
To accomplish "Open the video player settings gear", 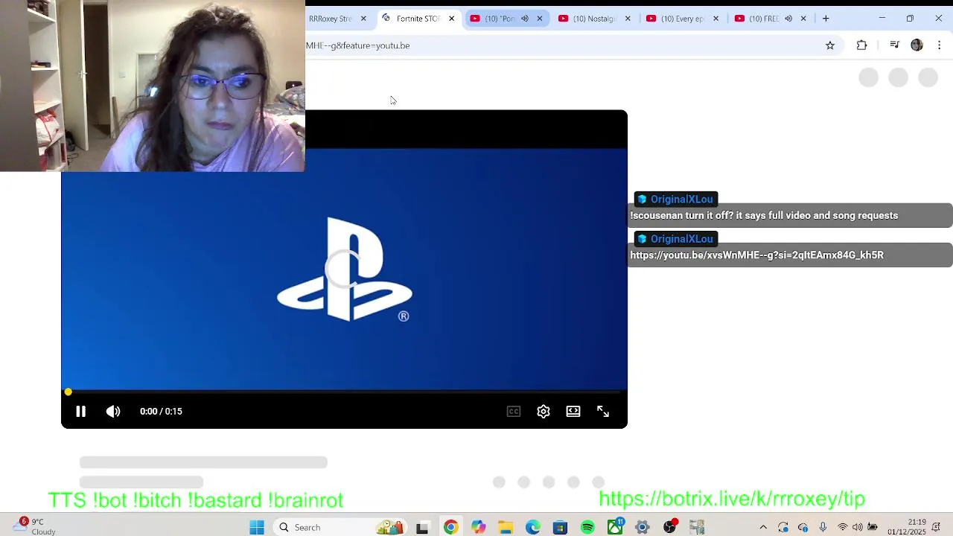I will (544, 411).
